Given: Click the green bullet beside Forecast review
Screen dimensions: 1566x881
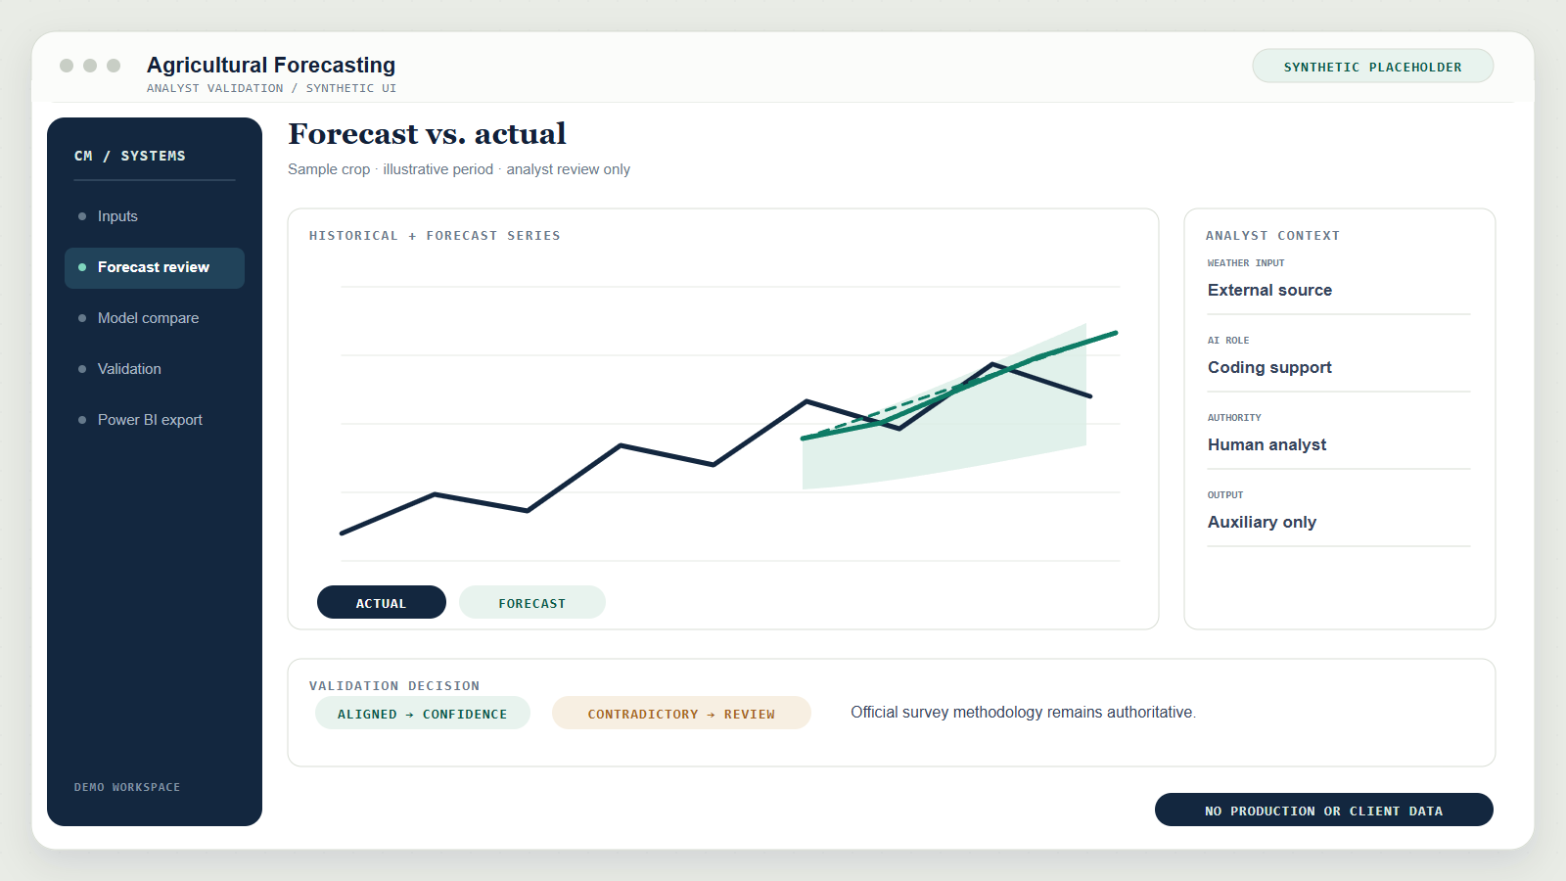Looking at the screenshot, I should (x=82, y=267).
